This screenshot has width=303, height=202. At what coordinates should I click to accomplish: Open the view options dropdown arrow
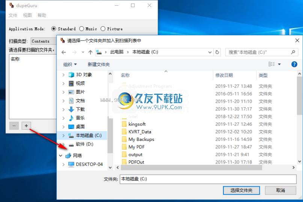(x=279, y=64)
